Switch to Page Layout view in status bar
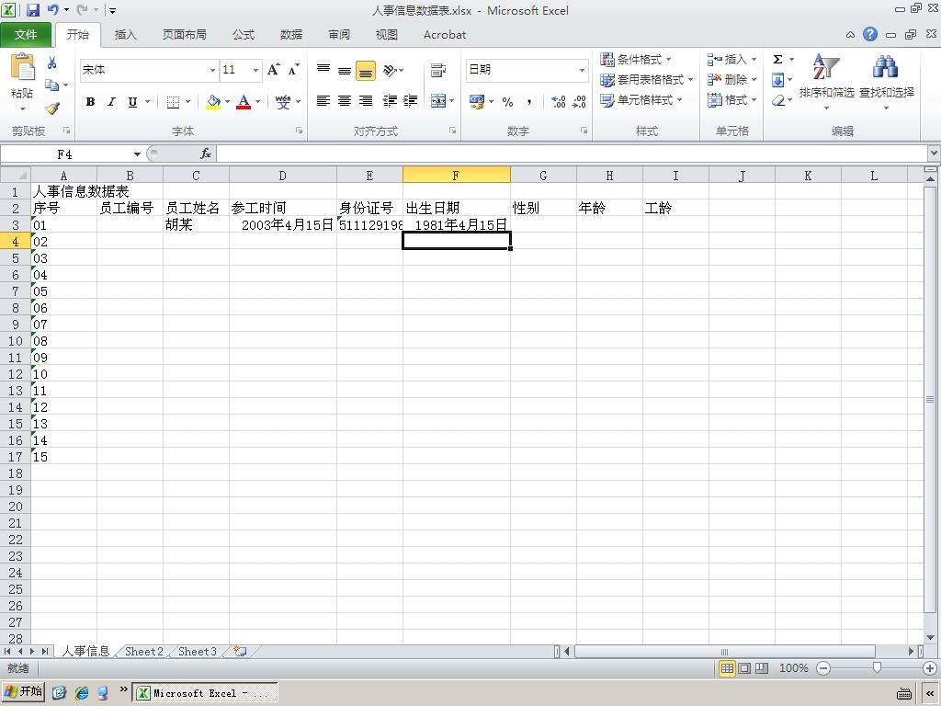This screenshot has width=941, height=706. point(744,668)
